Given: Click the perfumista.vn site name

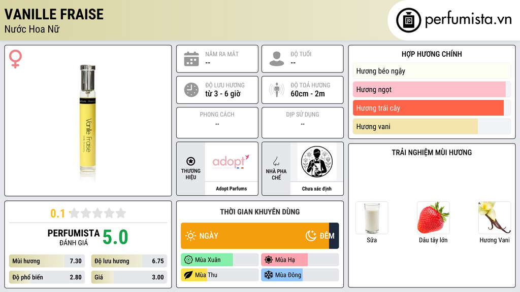Looking at the screenshot, I should 468,19.
